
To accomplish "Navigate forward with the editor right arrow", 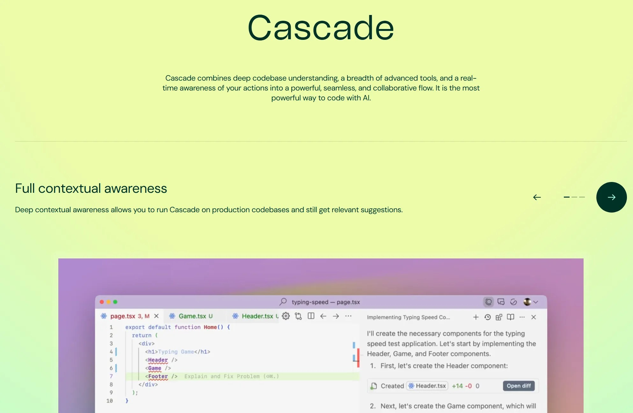I will pyautogui.click(x=336, y=316).
